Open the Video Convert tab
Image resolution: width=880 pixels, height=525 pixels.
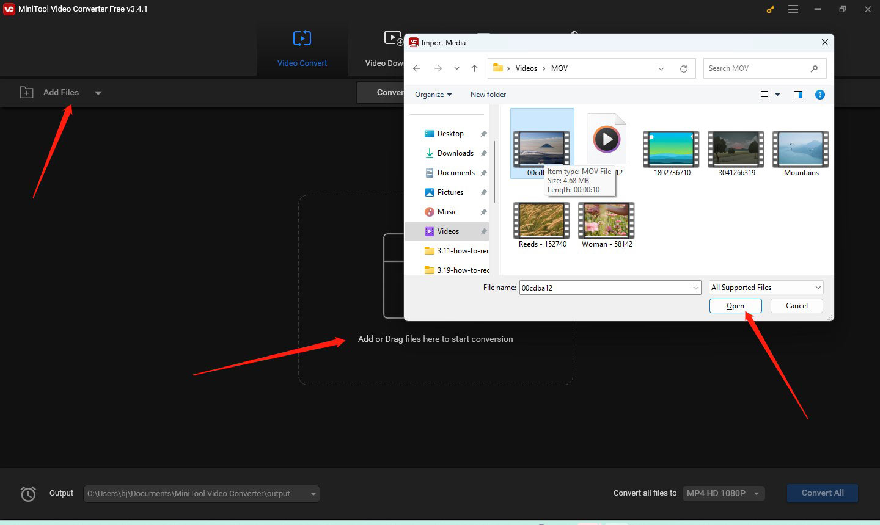(x=302, y=49)
